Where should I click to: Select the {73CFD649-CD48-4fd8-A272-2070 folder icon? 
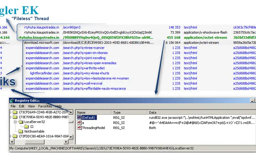[15, 112]
